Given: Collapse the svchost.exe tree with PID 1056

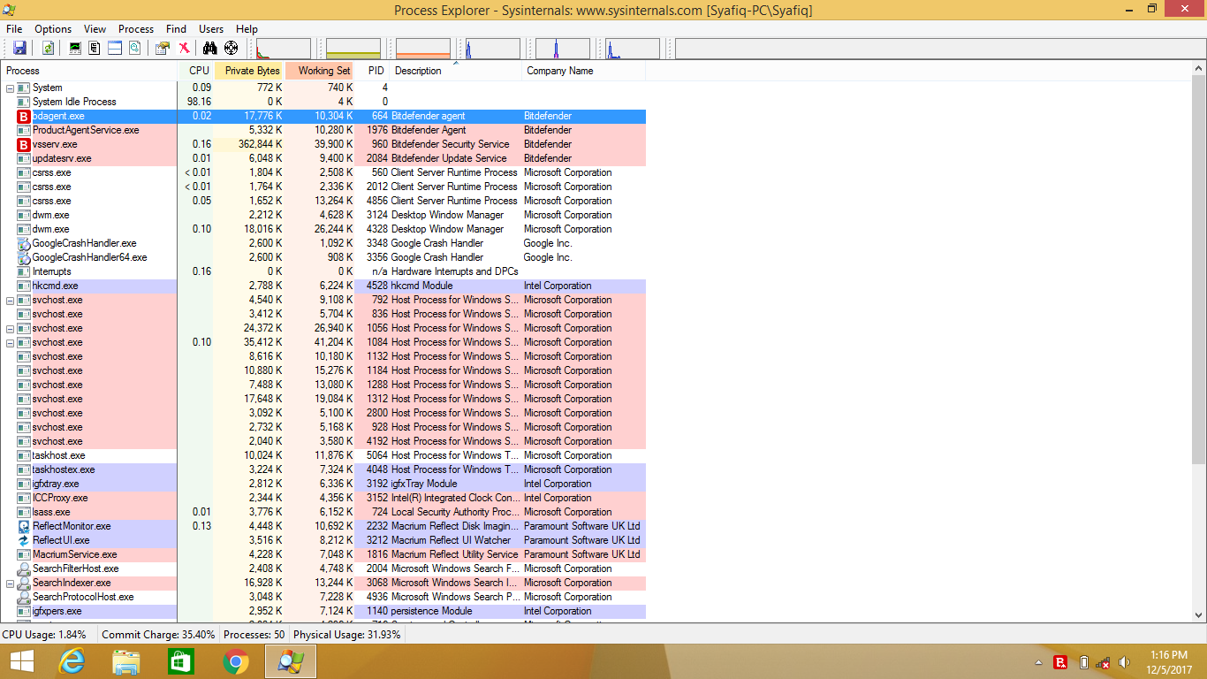Looking at the screenshot, I should [x=10, y=329].
